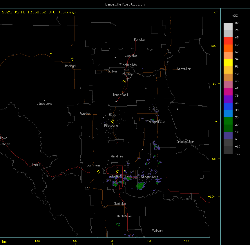This screenshot has width=250, height=245.
Task: Click the large green echo south of Strathmore
Action: [x=140, y=186]
